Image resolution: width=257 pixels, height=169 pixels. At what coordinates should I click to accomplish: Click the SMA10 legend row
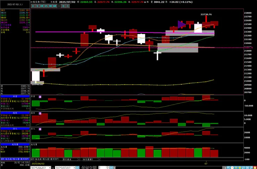coord(15,13)
